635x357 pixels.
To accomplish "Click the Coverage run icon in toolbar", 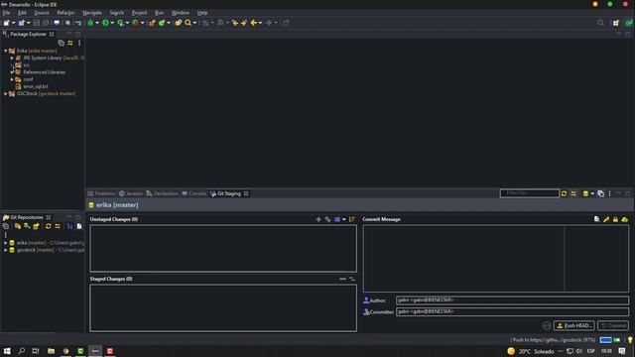I will coord(120,23).
